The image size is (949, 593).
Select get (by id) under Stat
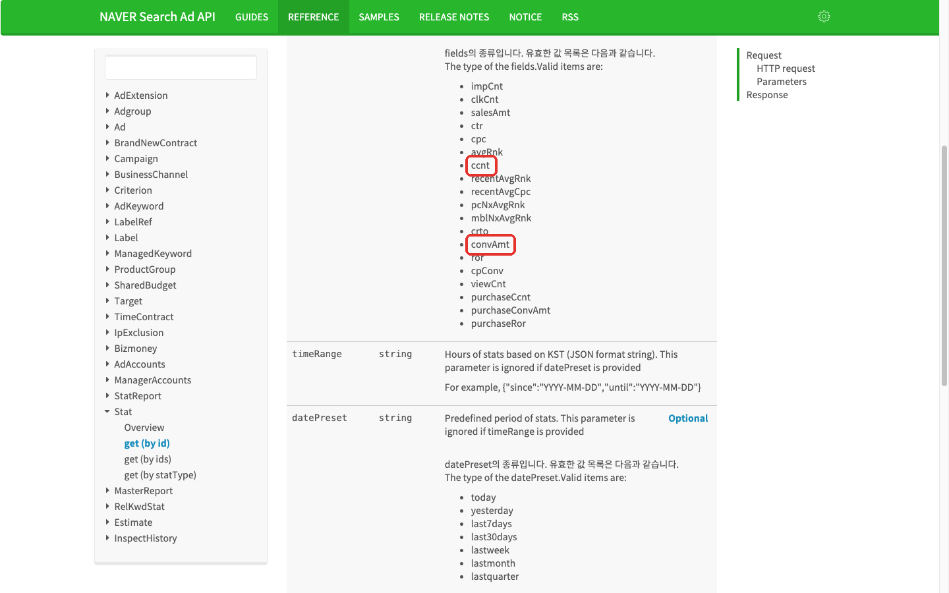coord(147,443)
